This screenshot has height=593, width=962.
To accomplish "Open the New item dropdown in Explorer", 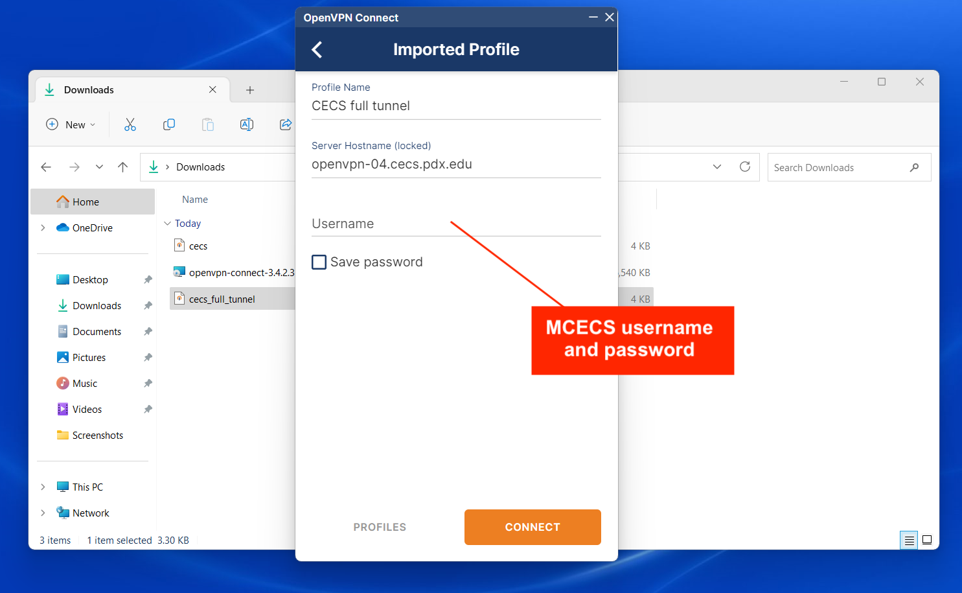I will pyautogui.click(x=71, y=124).
